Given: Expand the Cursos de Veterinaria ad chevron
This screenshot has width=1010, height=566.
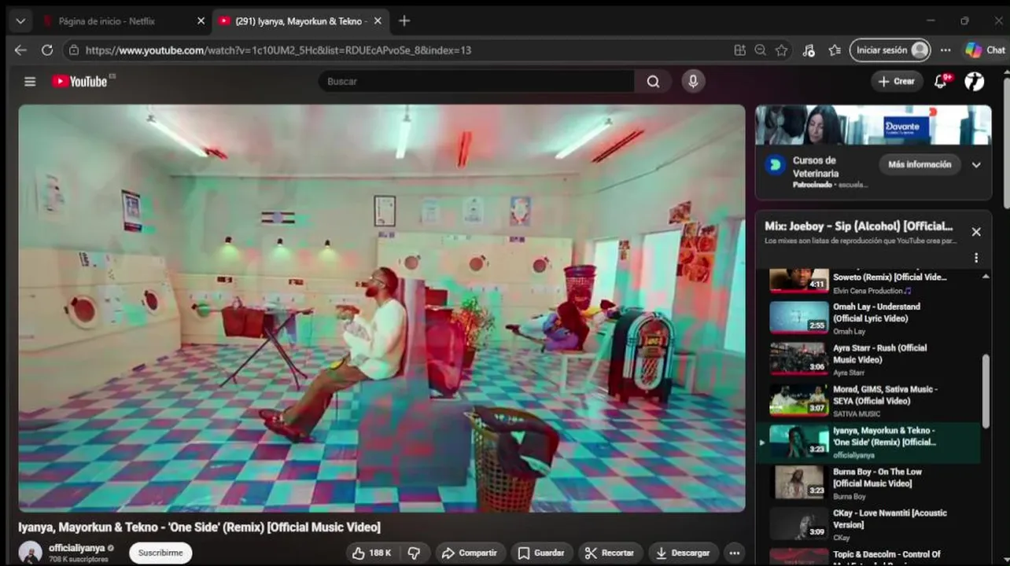Looking at the screenshot, I should [976, 165].
